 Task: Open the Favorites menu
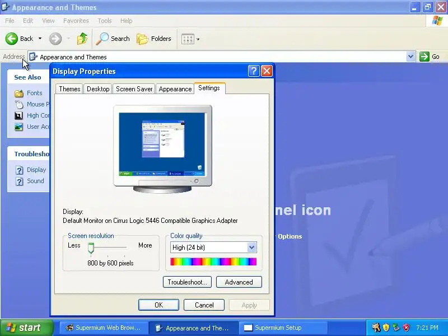click(x=76, y=21)
